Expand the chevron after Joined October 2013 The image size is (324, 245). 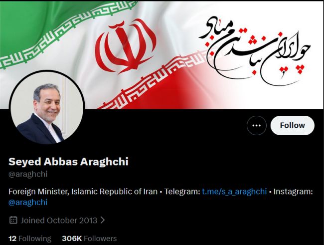103,220
